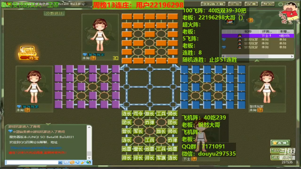Select the 军旗 piece in the bottom row
Image resolution: width=301 pixels, height=169 pixels.
(x=161, y=158)
